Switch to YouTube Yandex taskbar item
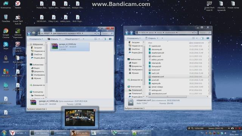 [19, 133]
